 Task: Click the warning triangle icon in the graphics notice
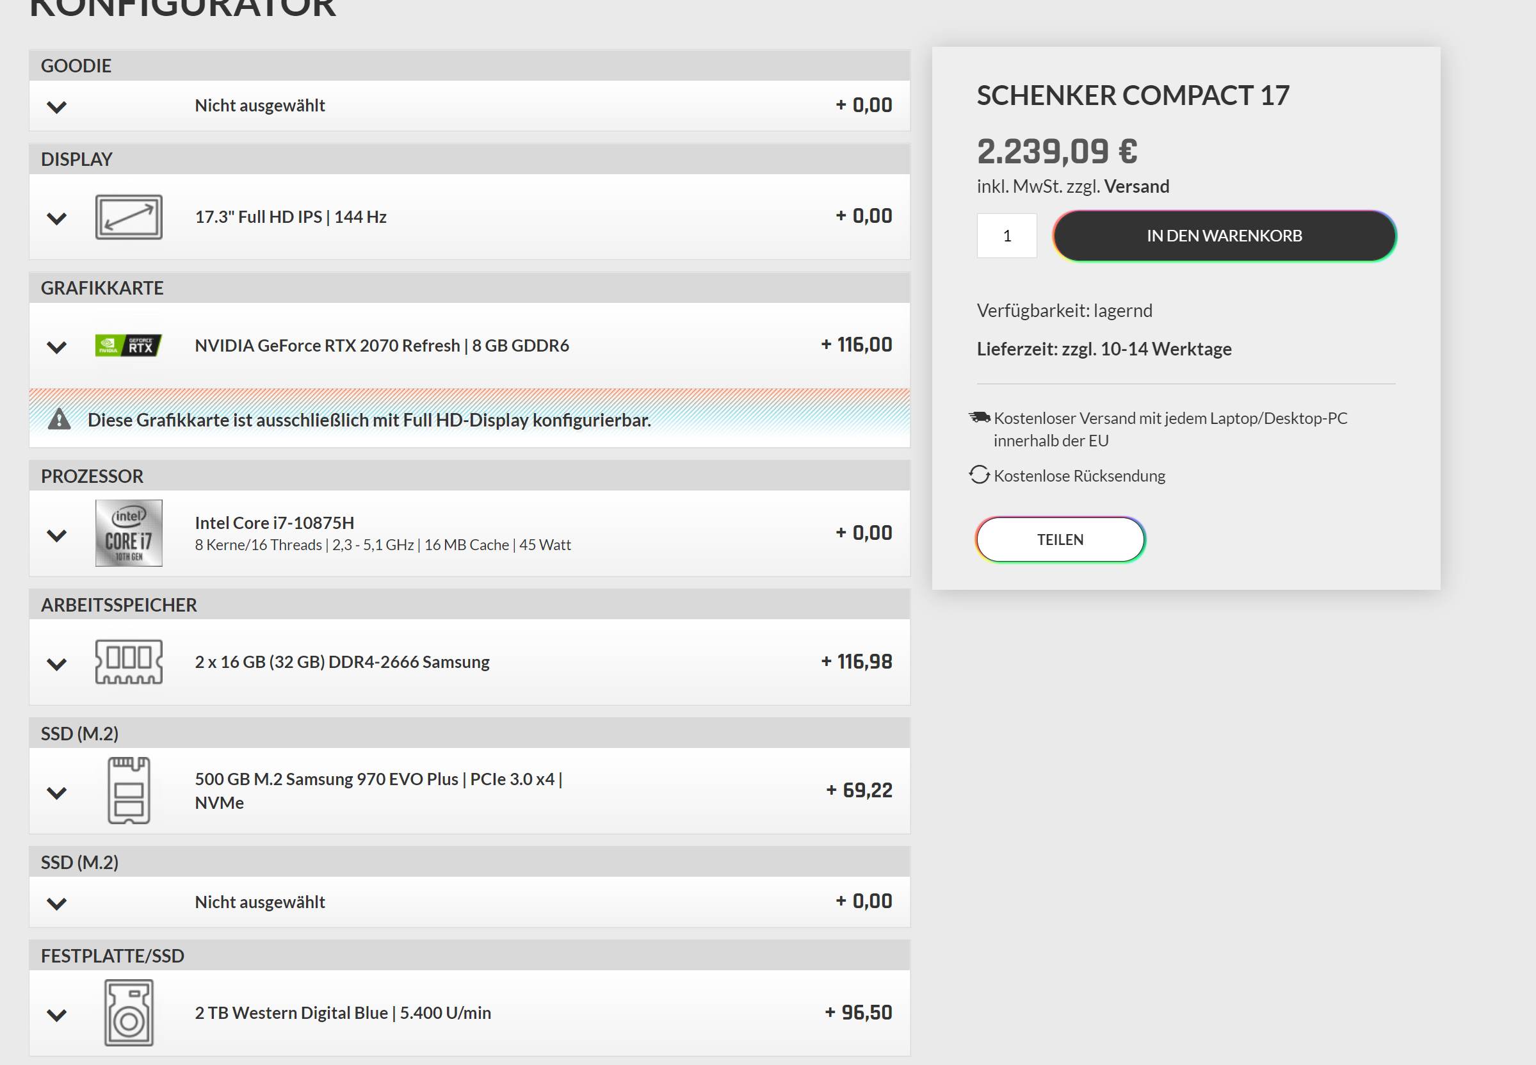point(60,419)
